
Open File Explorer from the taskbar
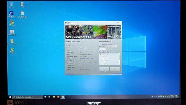[54, 97]
